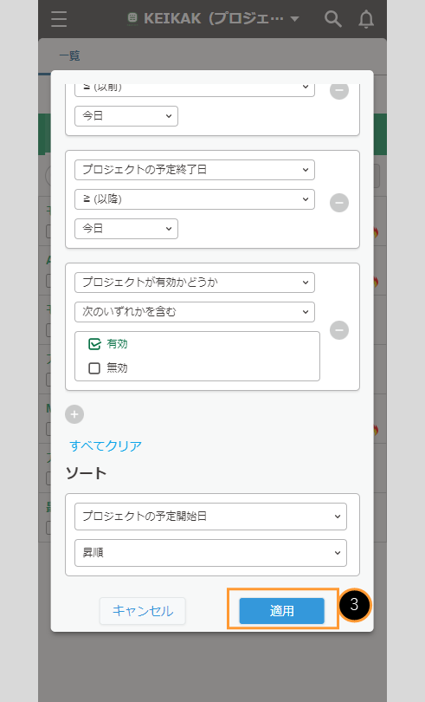Open the 次のいずれかを含む dropdown
The width and height of the screenshot is (425, 702).
[195, 312]
